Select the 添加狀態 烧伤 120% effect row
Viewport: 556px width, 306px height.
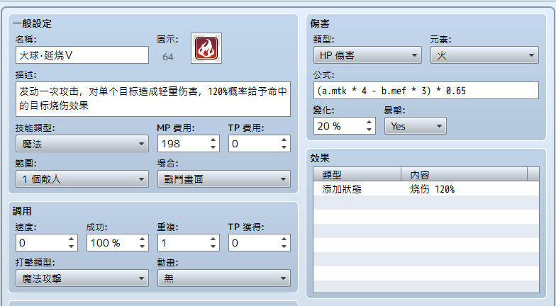426,188
